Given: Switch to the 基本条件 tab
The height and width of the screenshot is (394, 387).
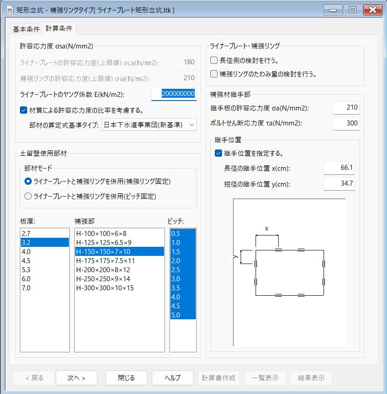Looking at the screenshot, I should click(x=26, y=29).
